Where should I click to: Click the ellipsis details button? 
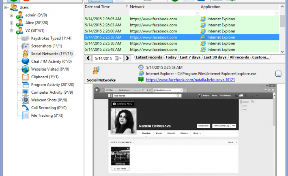click(x=278, y=73)
